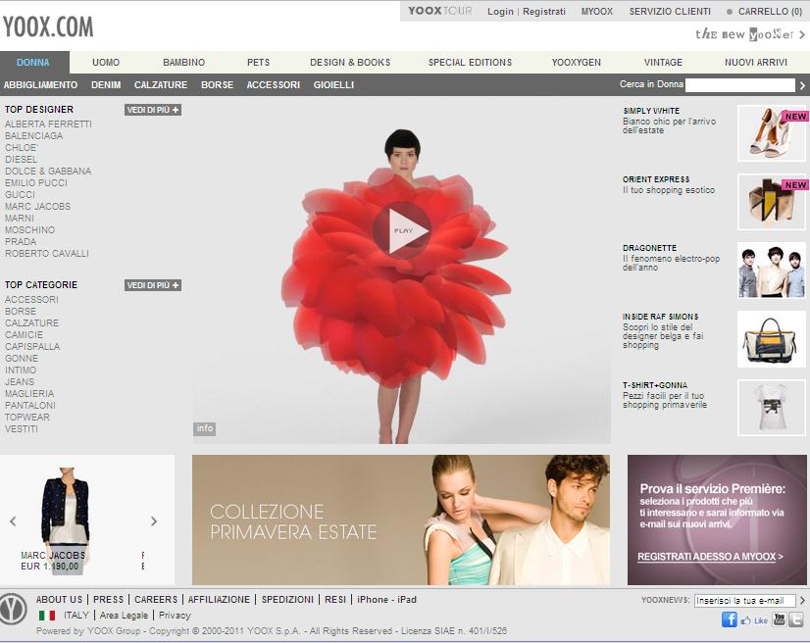The height and width of the screenshot is (643, 810).
Task: Open the YOOXYGEN tab
Action: (576, 63)
